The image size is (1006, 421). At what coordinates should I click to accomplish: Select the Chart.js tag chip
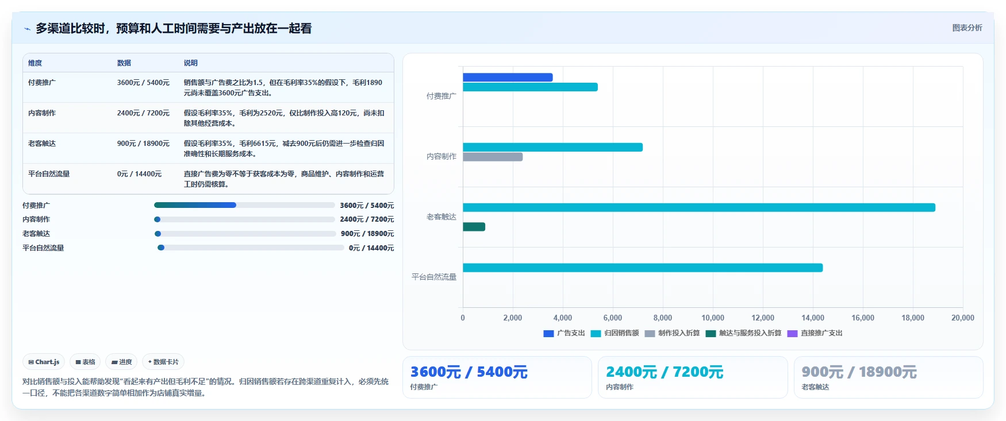click(44, 362)
